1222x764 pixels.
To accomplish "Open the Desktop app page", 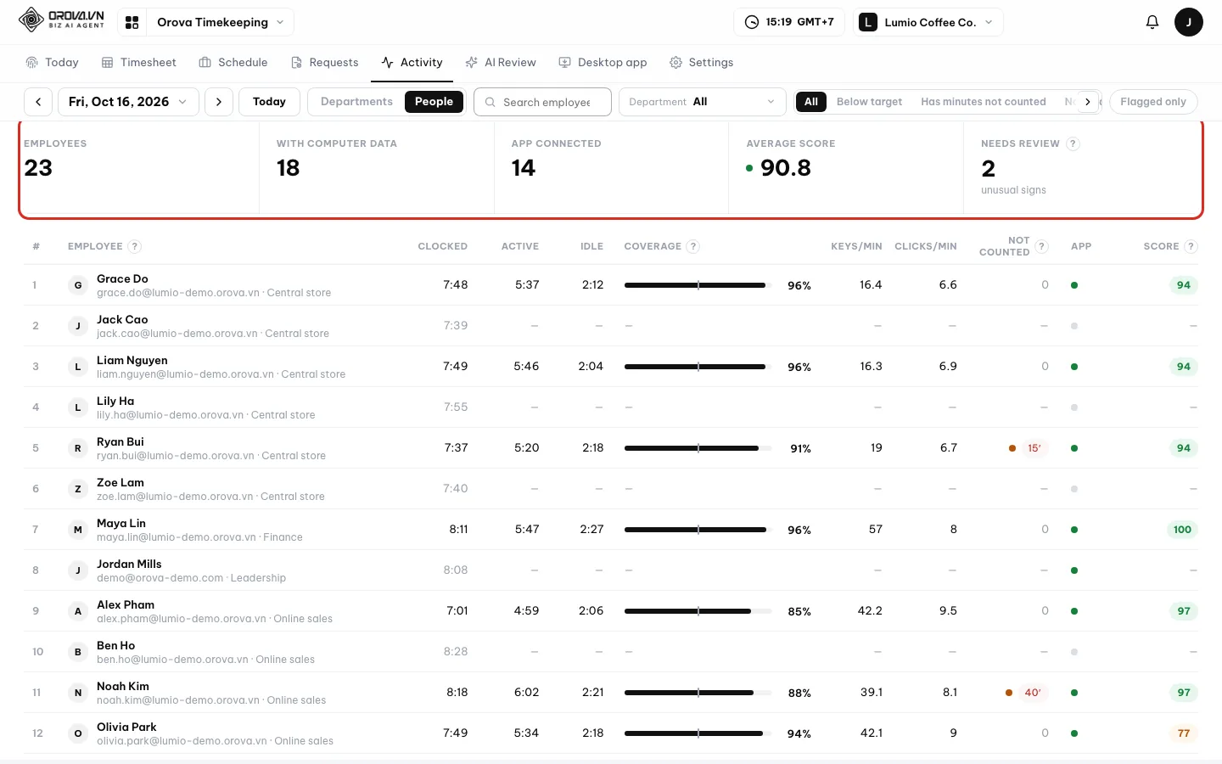I will pyautogui.click(x=603, y=63).
